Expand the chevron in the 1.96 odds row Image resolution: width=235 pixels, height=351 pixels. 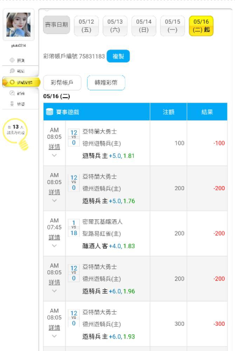(x=54, y=291)
